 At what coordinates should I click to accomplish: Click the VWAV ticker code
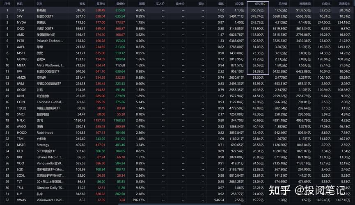pos(21,200)
